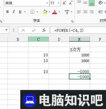Select bottom align icon
The image size is (106, 109).
[92, 3]
